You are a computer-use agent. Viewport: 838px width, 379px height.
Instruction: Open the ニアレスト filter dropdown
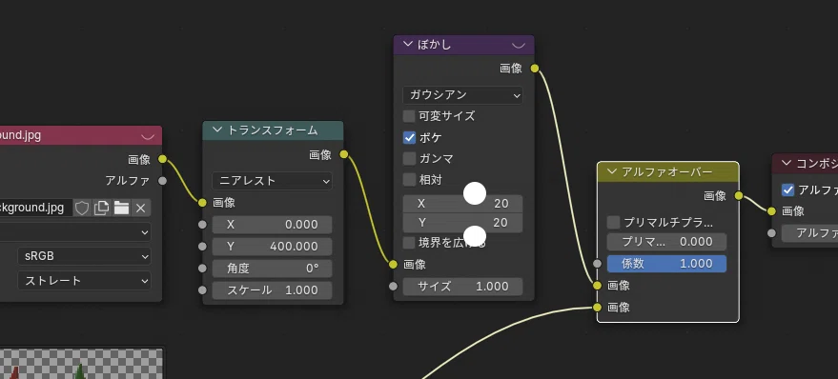272,181
